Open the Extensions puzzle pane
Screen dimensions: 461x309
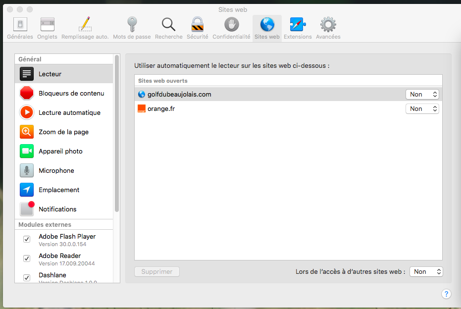click(298, 28)
